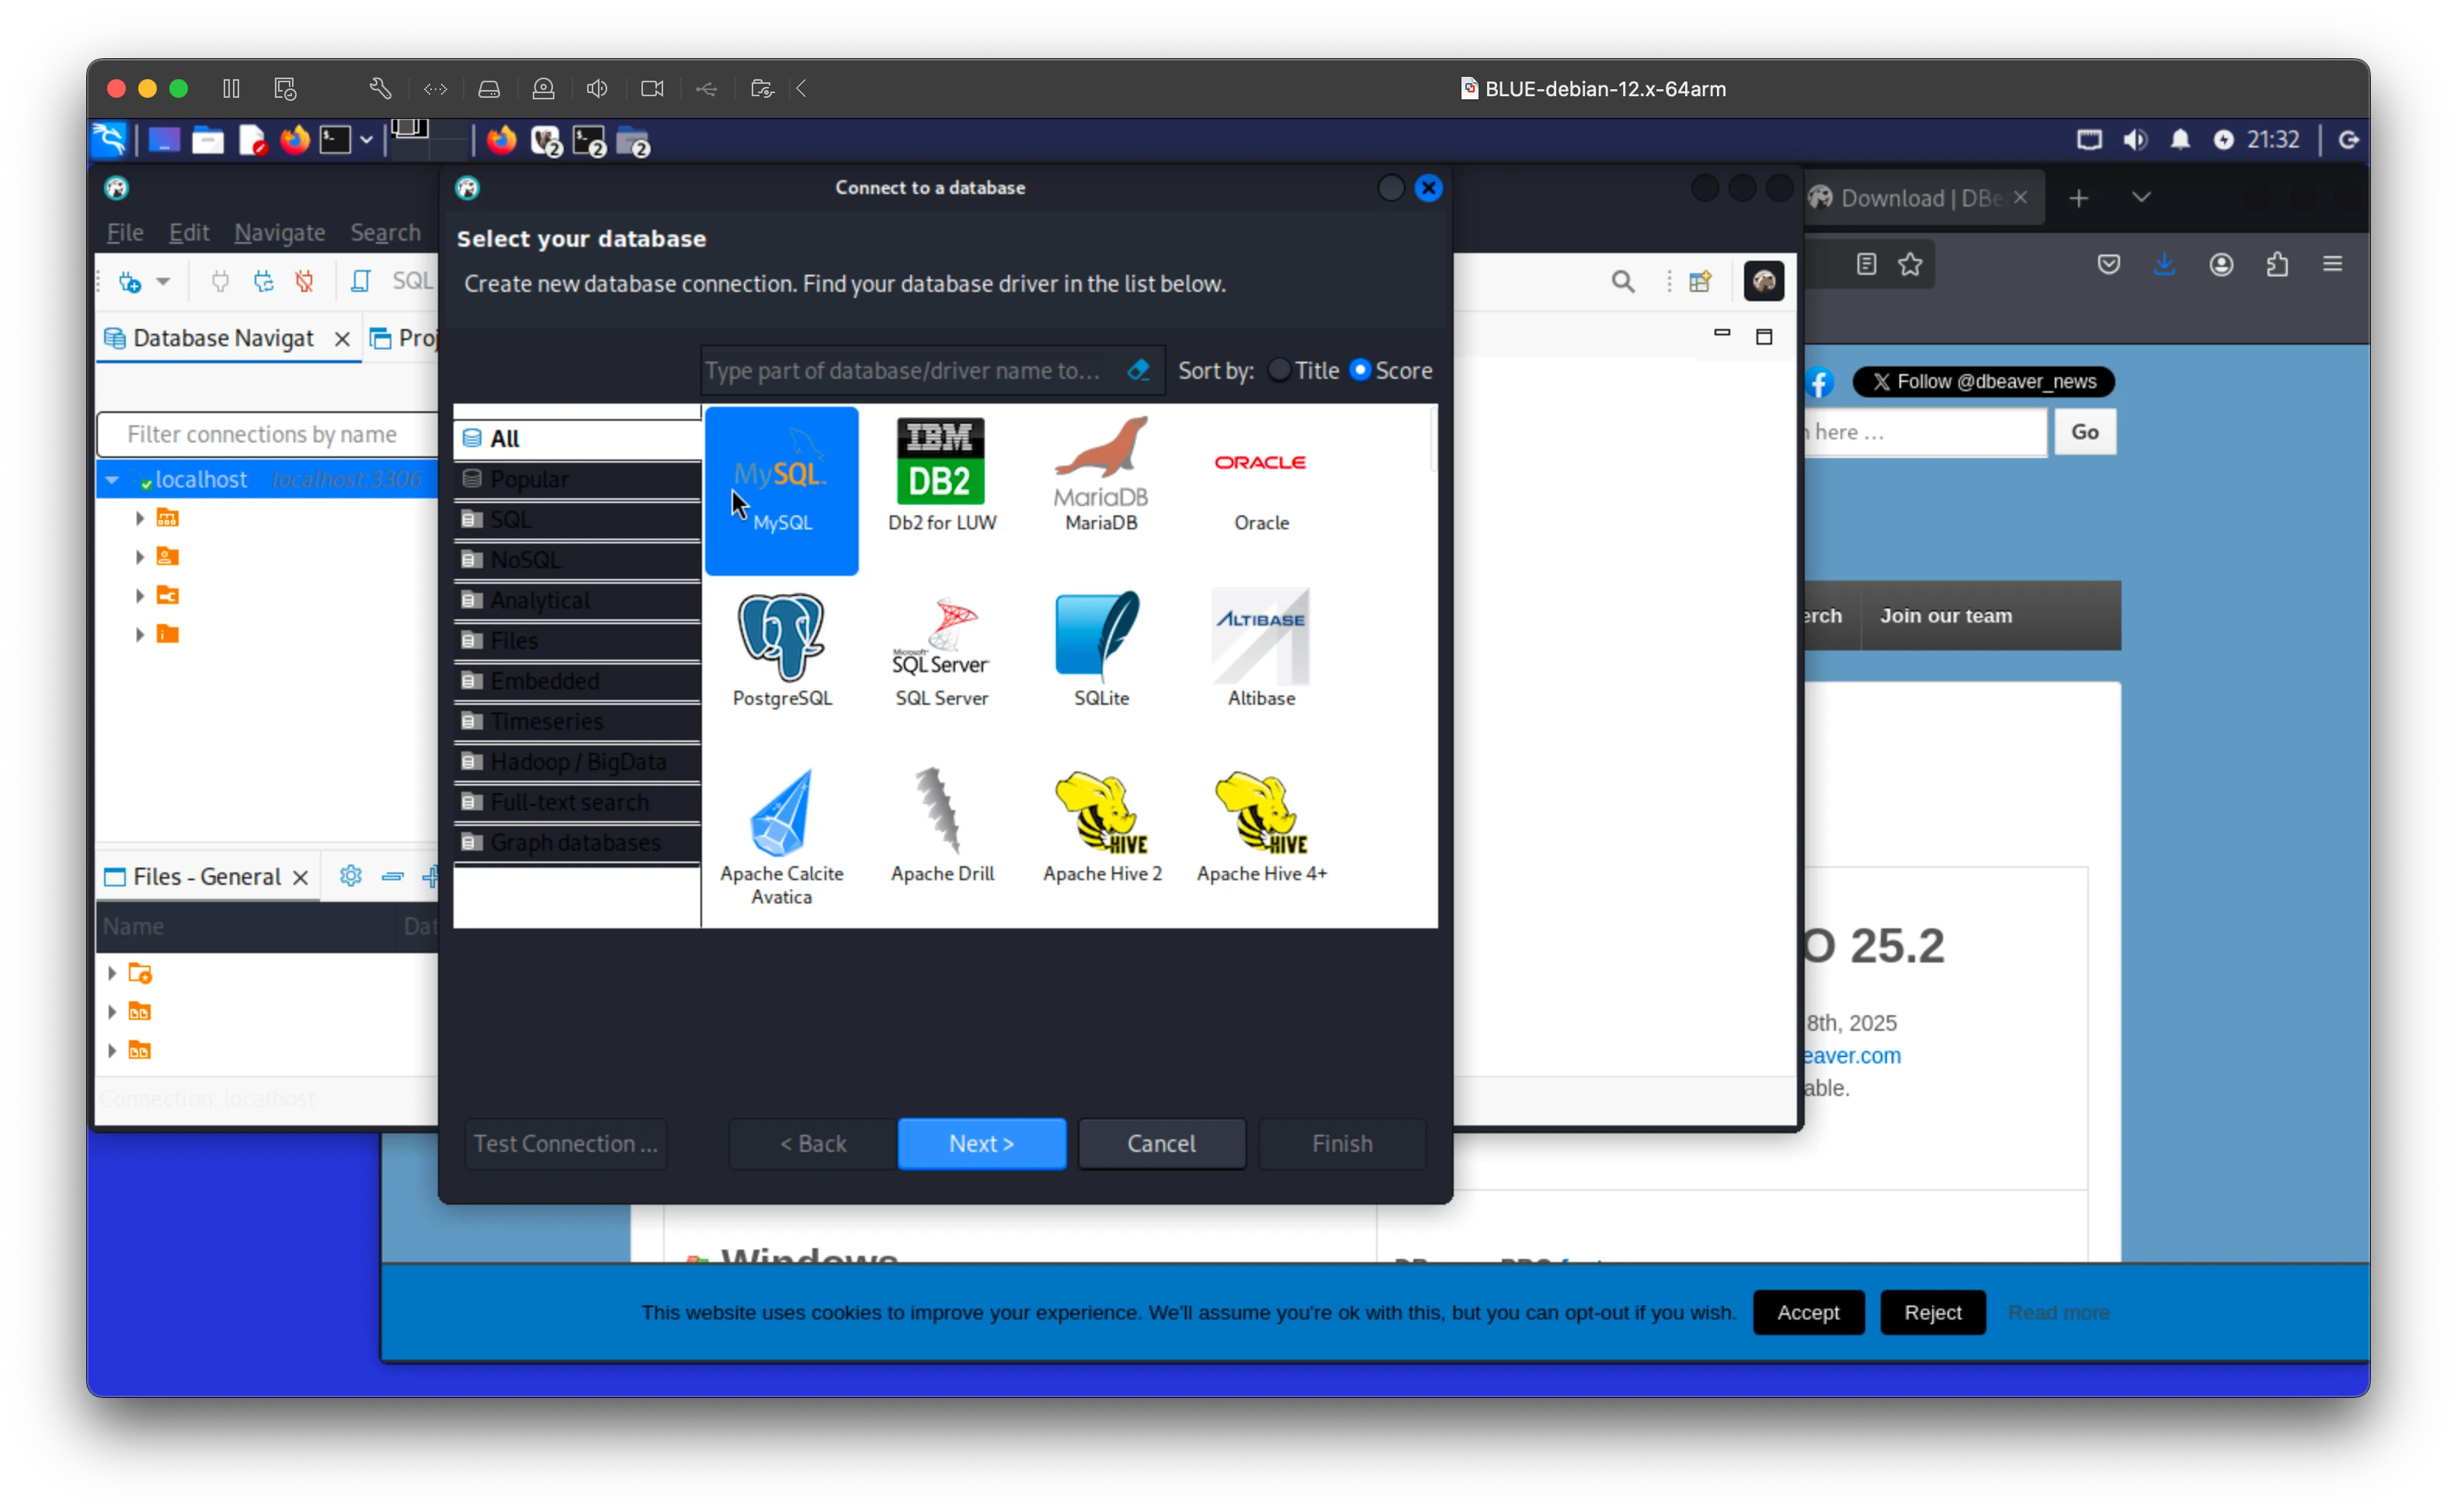The image size is (2457, 1512).
Task: Click the Altibase driver icon
Action: [x=1260, y=638]
